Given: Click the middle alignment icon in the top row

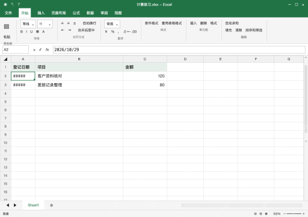Looking at the screenshot, I should [69, 24].
